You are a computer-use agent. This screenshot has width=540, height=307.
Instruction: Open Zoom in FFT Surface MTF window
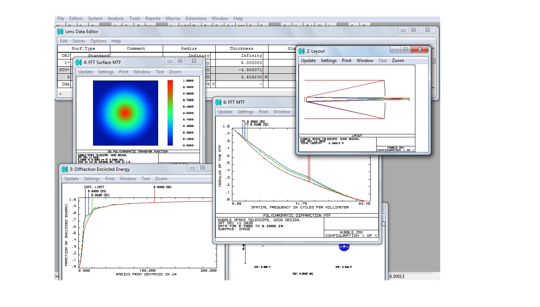(x=175, y=72)
